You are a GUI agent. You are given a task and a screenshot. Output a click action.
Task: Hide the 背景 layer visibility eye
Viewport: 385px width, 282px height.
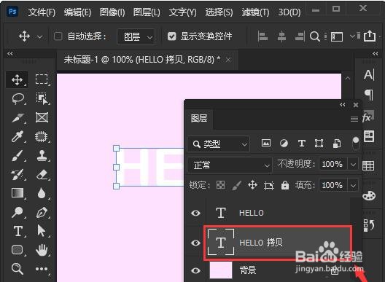pyautogui.click(x=195, y=270)
